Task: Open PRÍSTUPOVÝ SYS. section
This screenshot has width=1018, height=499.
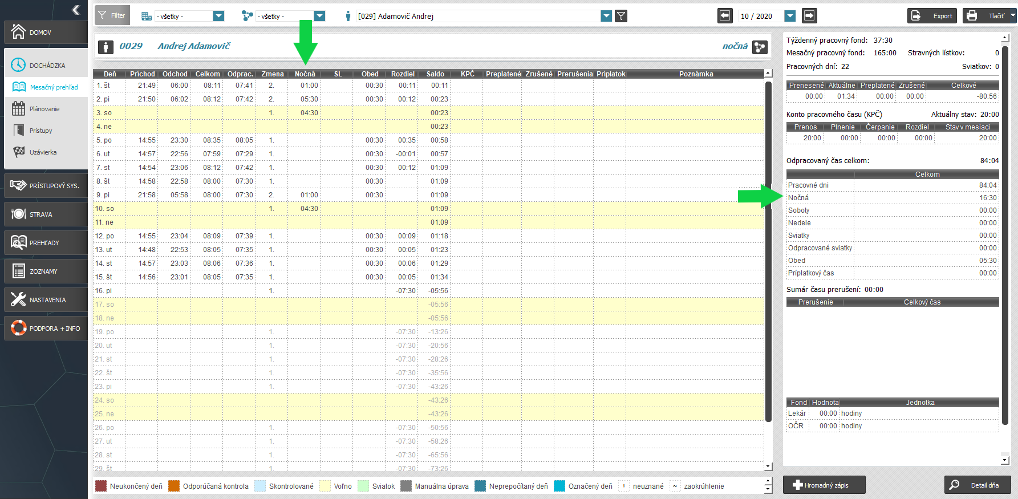Action: [x=46, y=185]
